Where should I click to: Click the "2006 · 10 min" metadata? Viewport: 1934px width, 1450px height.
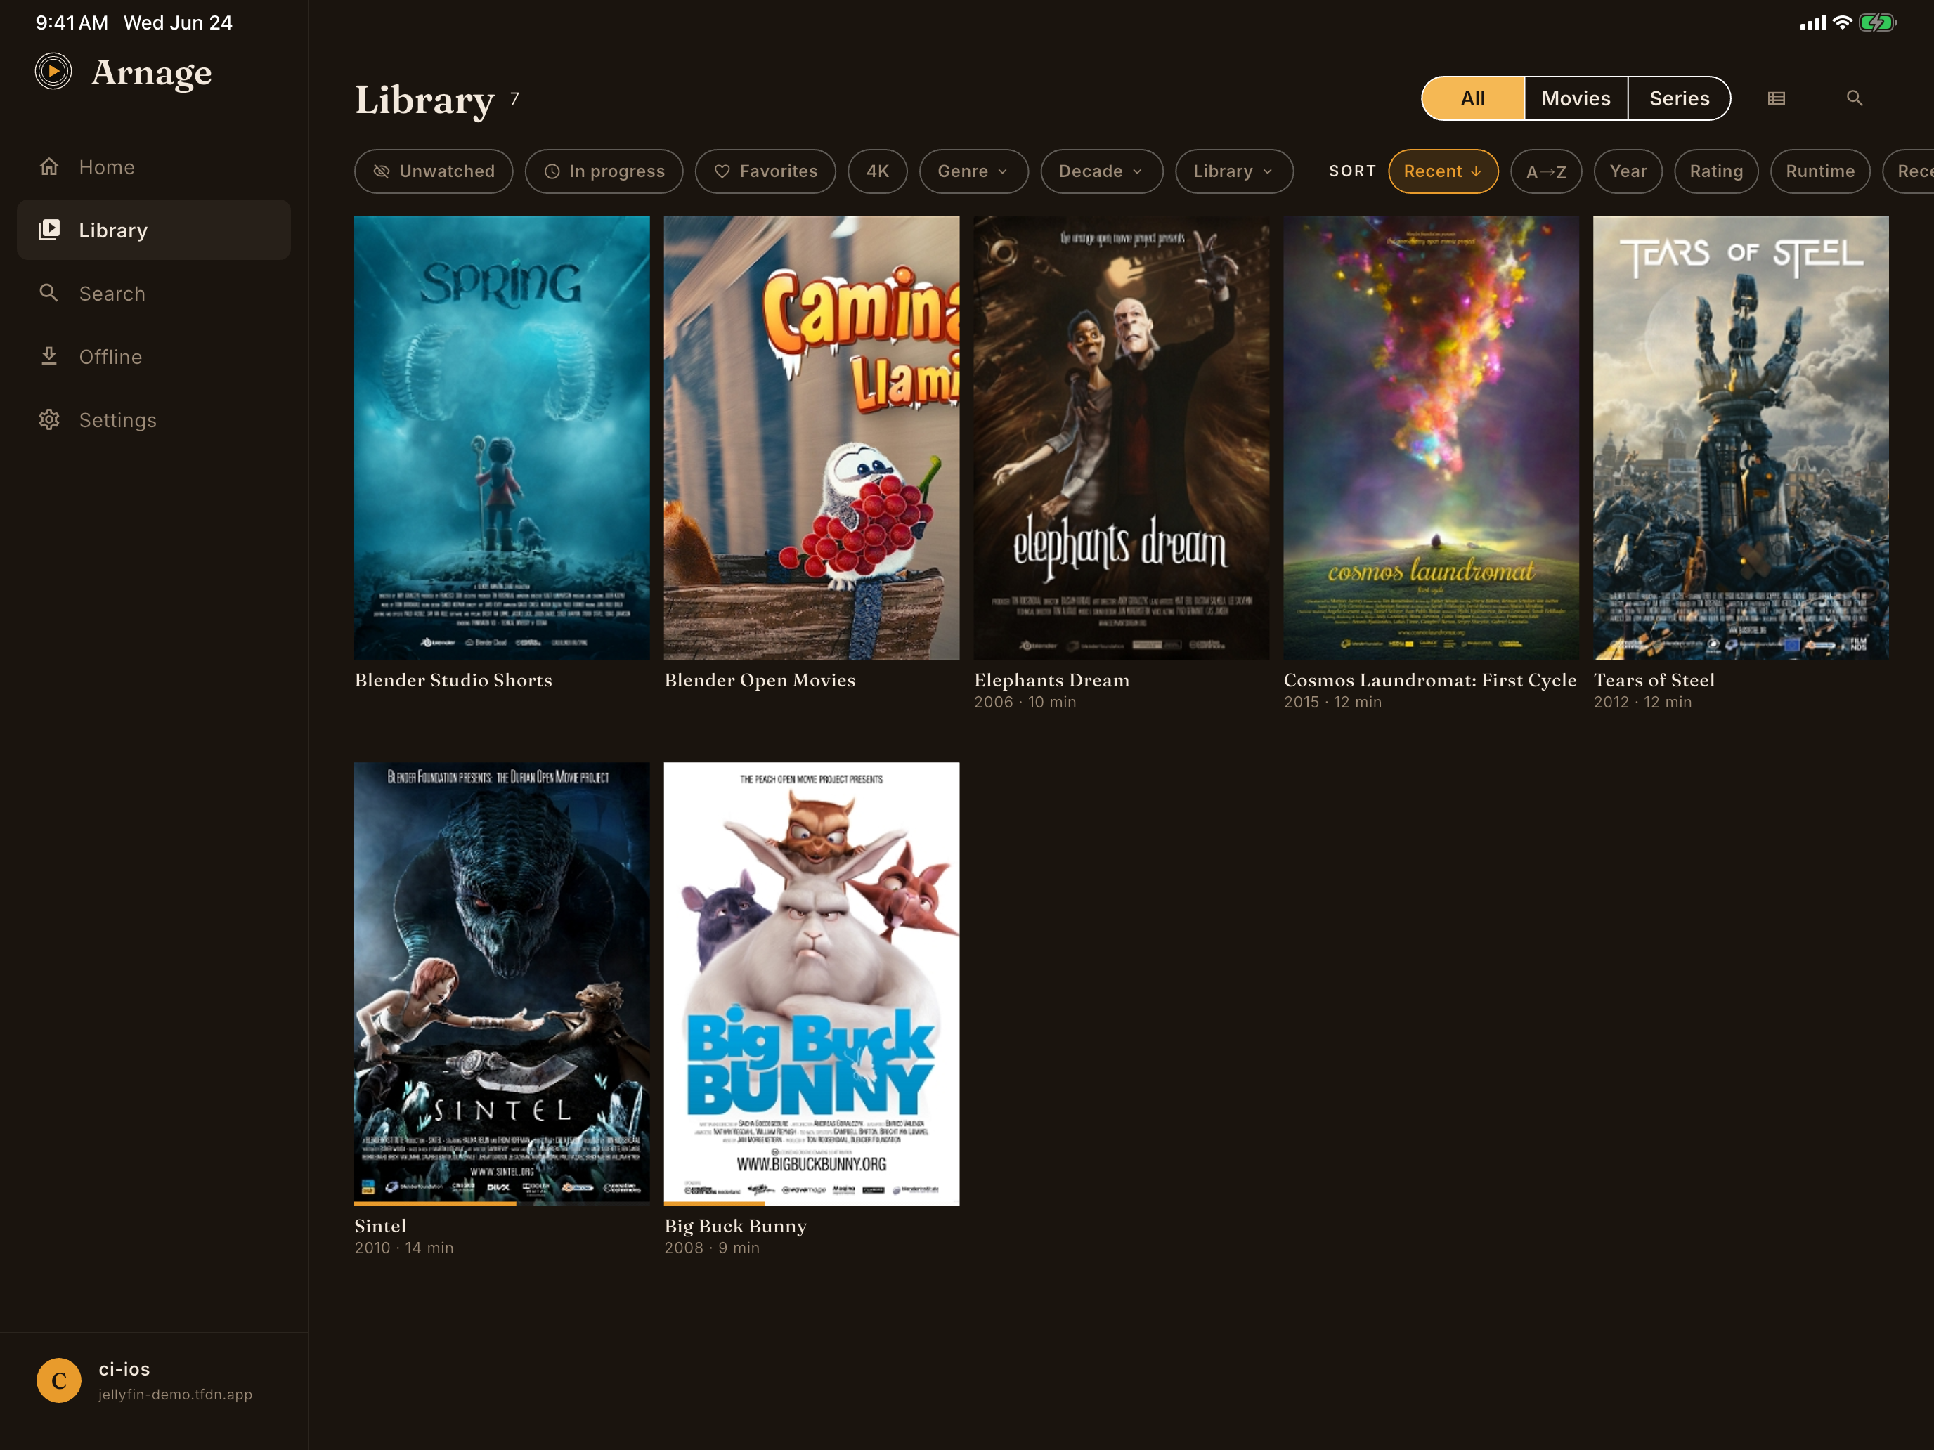(1025, 702)
